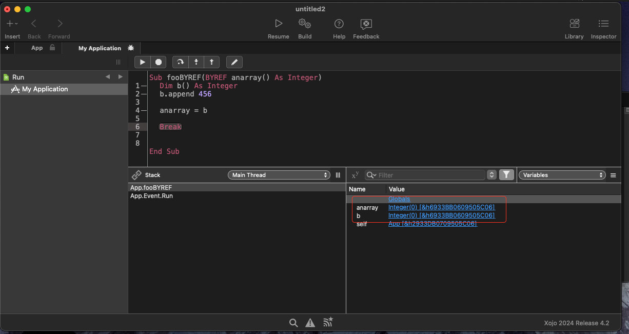Select App.Event.Run in the stack list
The image size is (629, 334).
tap(151, 196)
